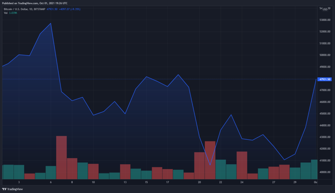Click the TradingView text in the footer
335x193 pixels.
pos(15,189)
